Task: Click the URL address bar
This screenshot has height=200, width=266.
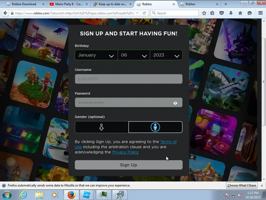Action: point(75,13)
